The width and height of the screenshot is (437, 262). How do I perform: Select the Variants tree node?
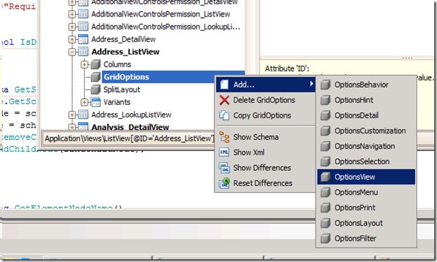tap(116, 102)
